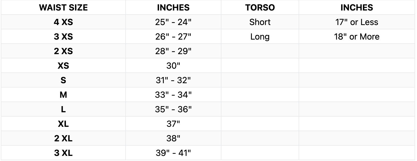Select the 3 XS size row label
The width and height of the screenshot is (417, 161).
pyautogui.click(x=63, y=37)
